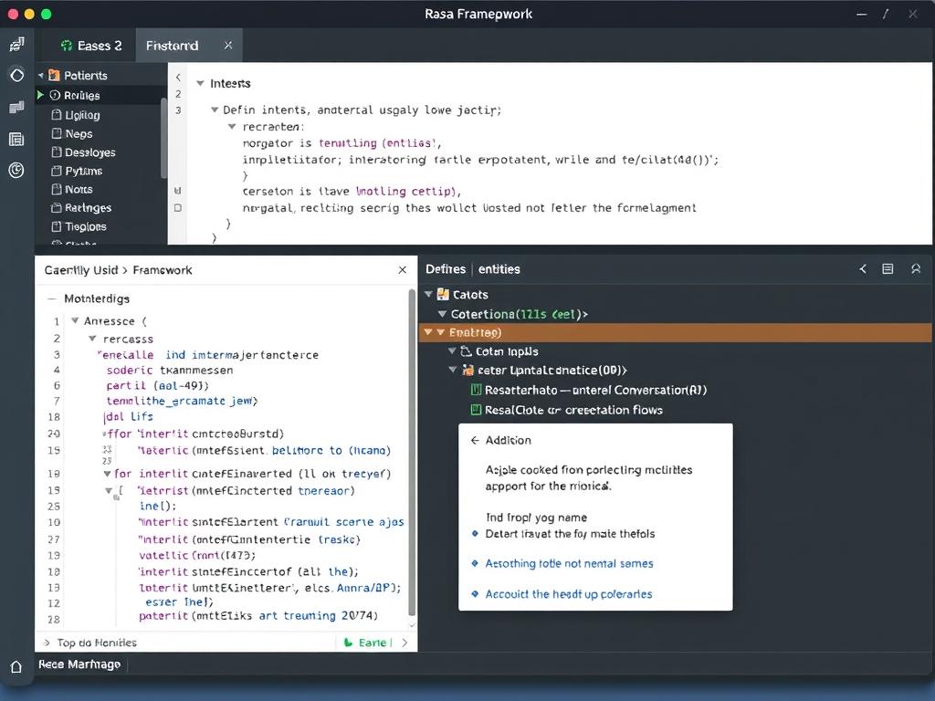Select the circular sync icon in sidebar
This screenshot has height=701, width=935.
[x=16, y=75]
